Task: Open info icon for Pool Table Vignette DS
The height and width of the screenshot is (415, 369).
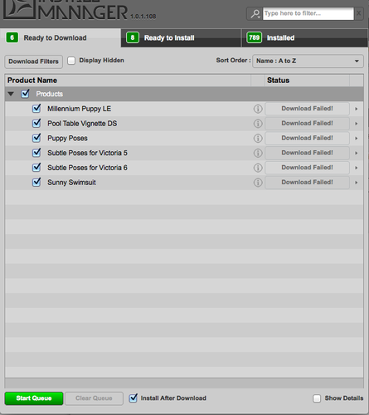Action: point(258,124)
